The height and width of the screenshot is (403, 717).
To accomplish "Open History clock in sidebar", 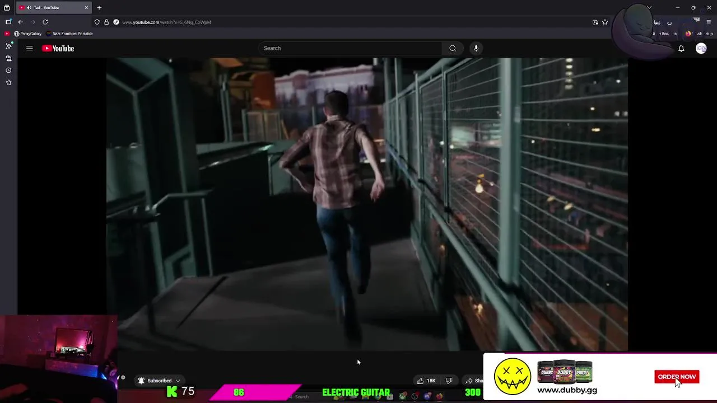I will [x=8, y=71].
